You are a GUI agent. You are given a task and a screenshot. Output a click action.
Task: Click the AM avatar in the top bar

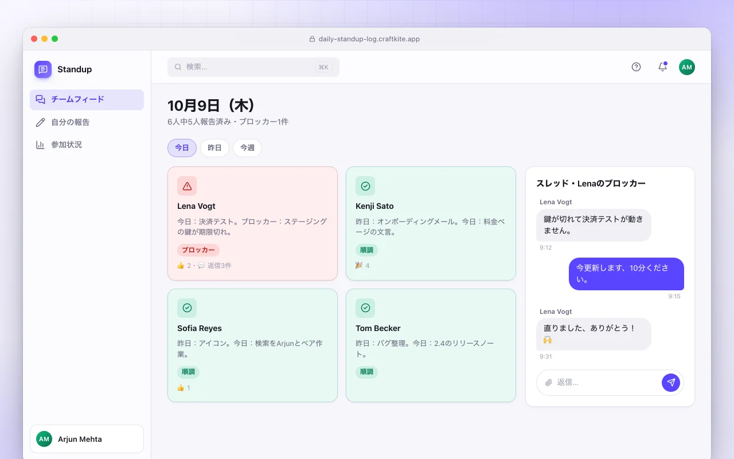(x=687, y=67)
